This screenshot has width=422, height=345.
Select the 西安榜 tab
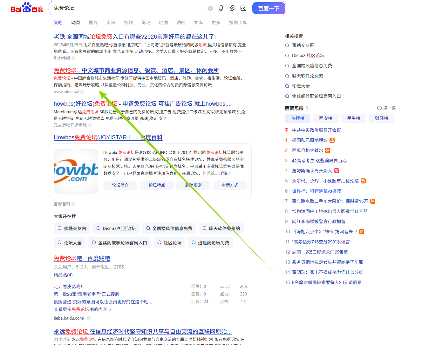tap(326, 118)
